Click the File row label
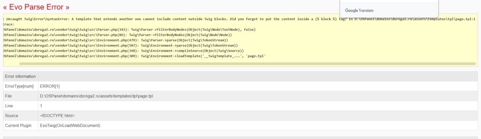 pyautogui.click(x=8, y=96)
